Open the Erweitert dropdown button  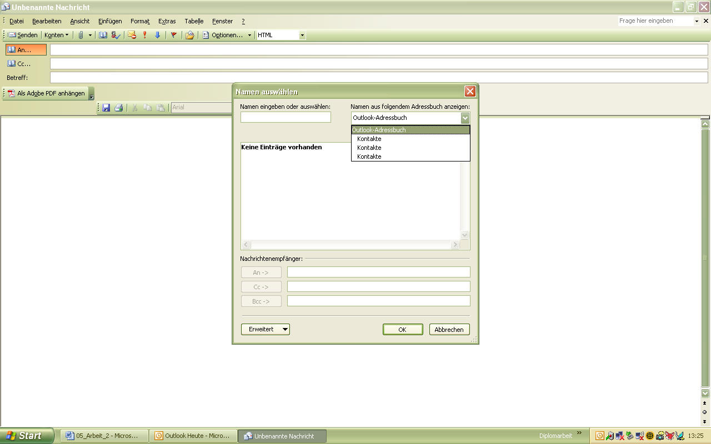tap(266, 329)
